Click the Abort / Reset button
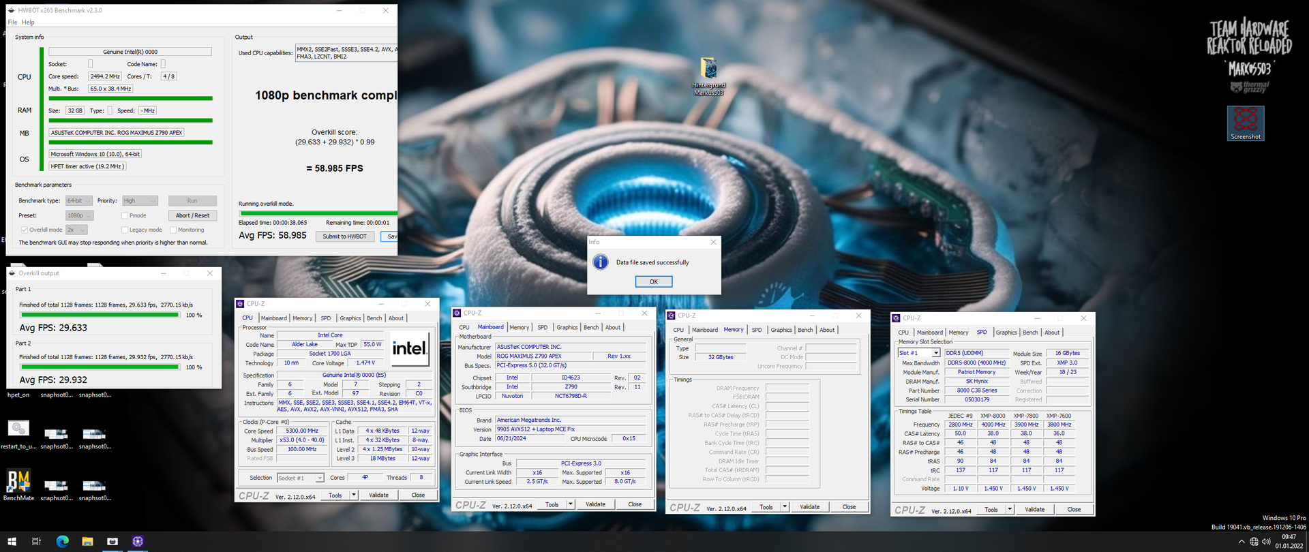This screenshot has height=552, width=1309. [x=192, y=216]
